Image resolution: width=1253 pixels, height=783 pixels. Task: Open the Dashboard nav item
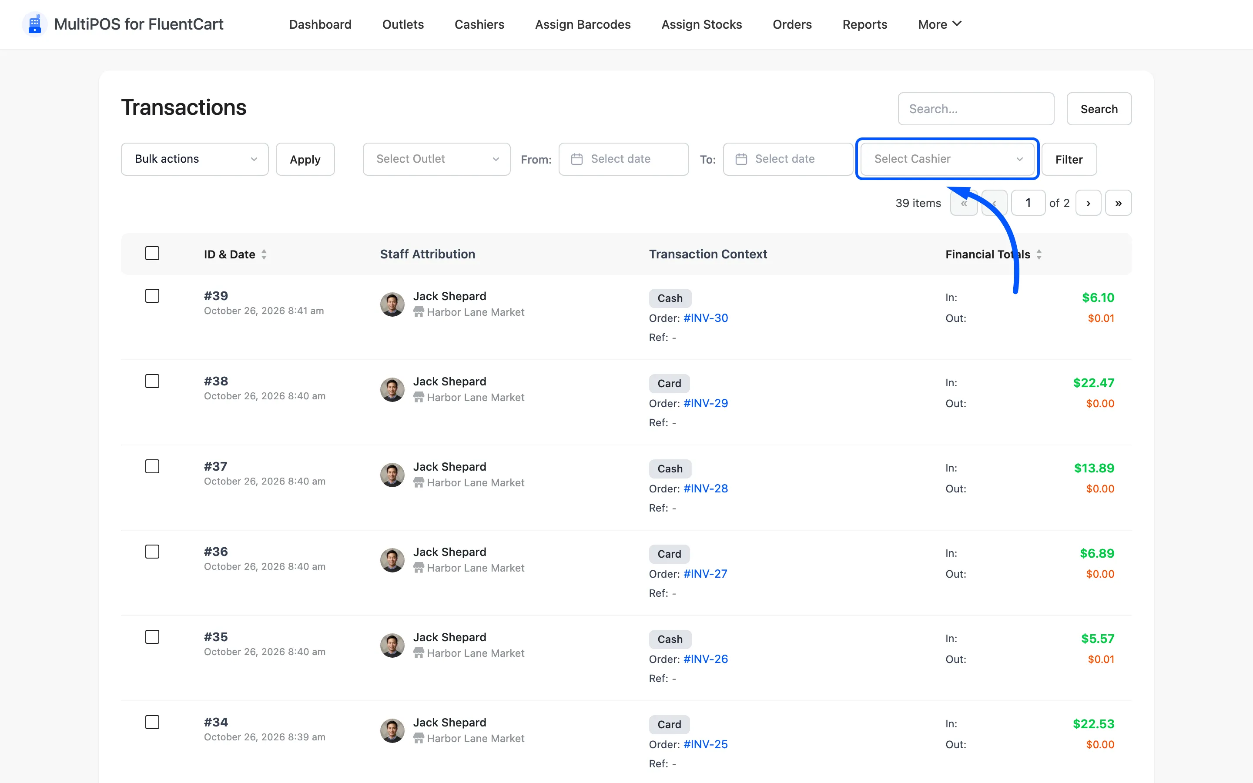coord(320,24)
